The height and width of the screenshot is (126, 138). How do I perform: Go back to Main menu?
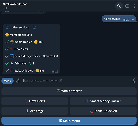[x=69, y=121]
